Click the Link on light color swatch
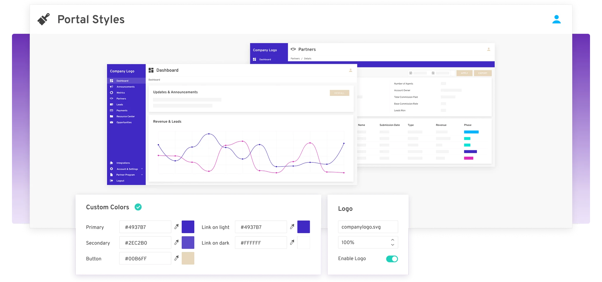The width and height of the screenshot is (602, 282). tap(304, 227)
